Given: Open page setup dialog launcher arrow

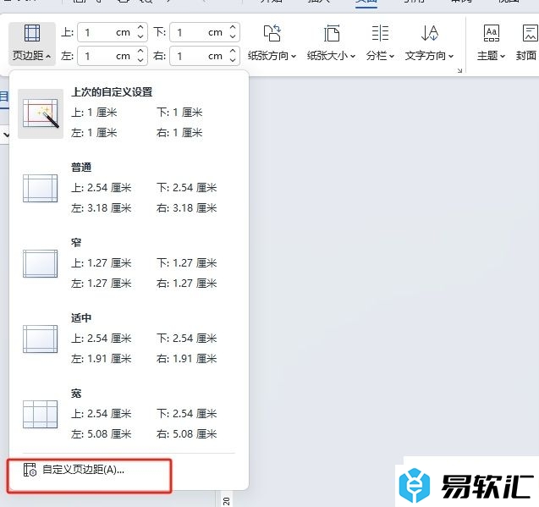Looking at the screenshot, I should point(459,70).
